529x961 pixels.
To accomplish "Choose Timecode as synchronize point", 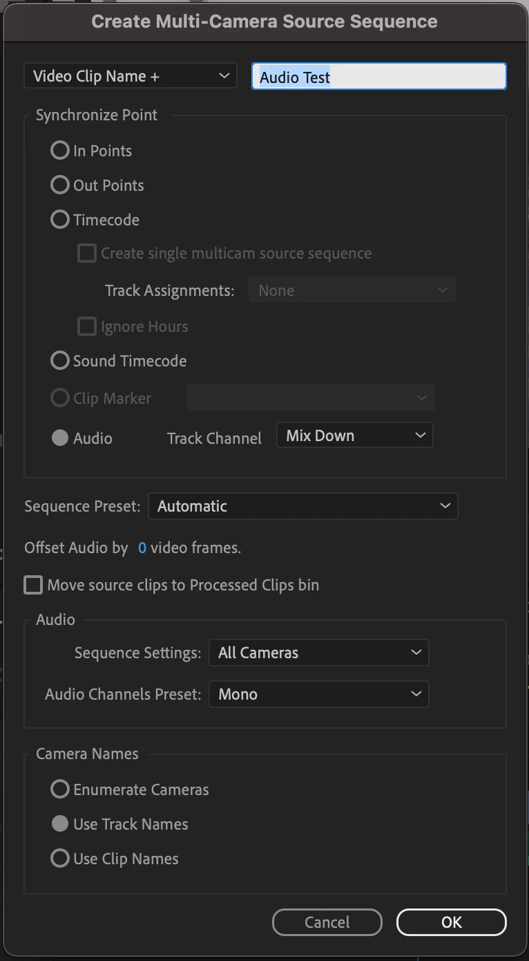I will [60, 220].
